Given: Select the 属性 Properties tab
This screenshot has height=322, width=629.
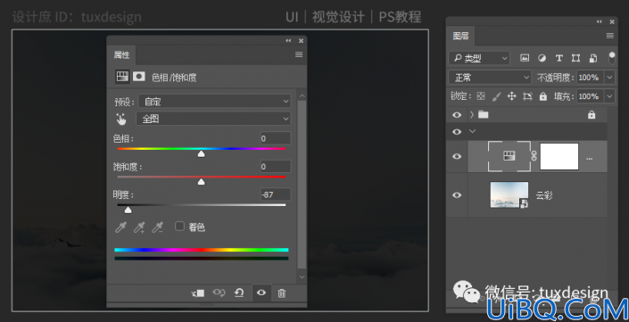Looking at the screenshot, I should [121, 55].
